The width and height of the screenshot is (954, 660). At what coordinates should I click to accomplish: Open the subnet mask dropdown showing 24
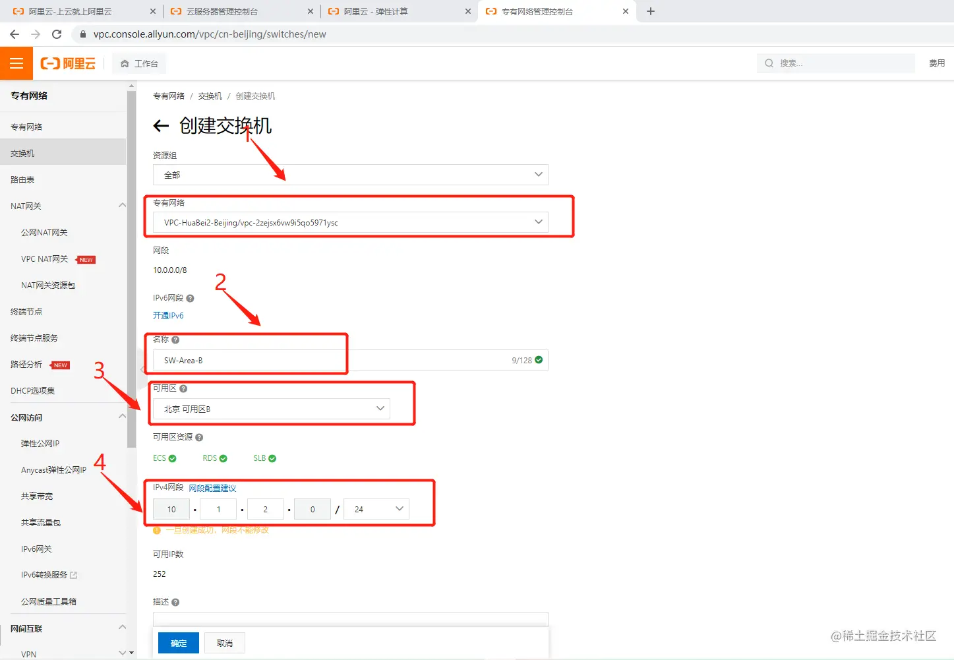(x=376, y=509)
